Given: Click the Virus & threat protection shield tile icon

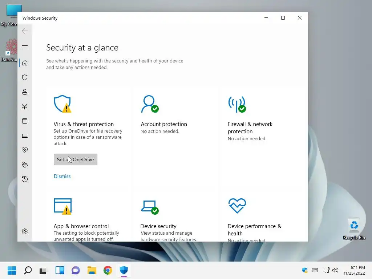Looking at the screenshot, I should point(62,104).
